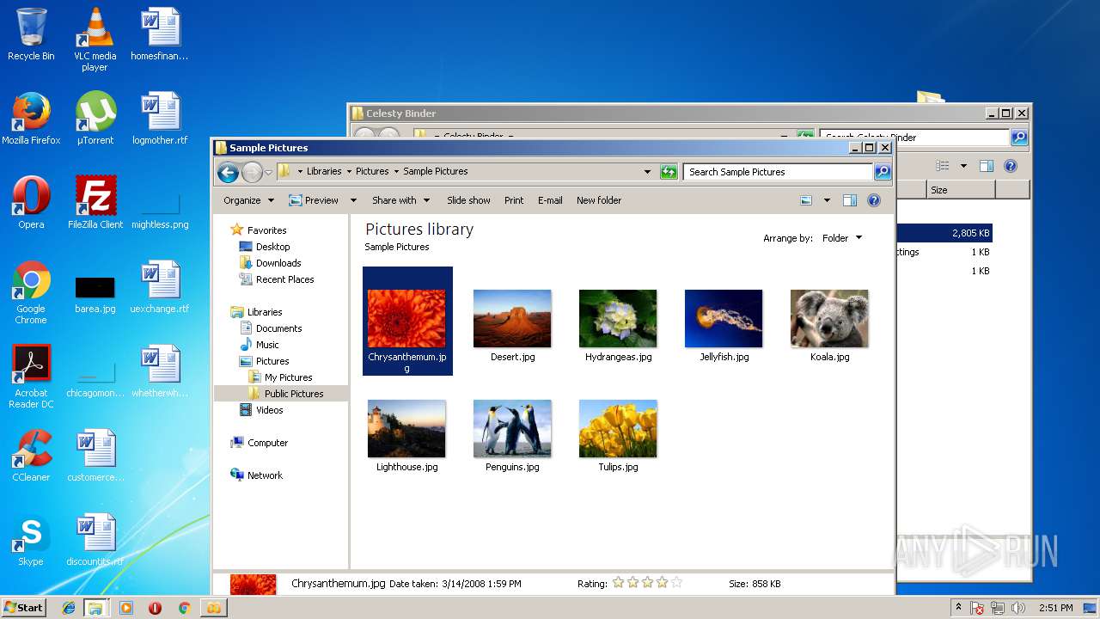Screen dimensions: 1100x619
Task: Open recent pages dropdown next to Forward
Action: coord(268,173)
